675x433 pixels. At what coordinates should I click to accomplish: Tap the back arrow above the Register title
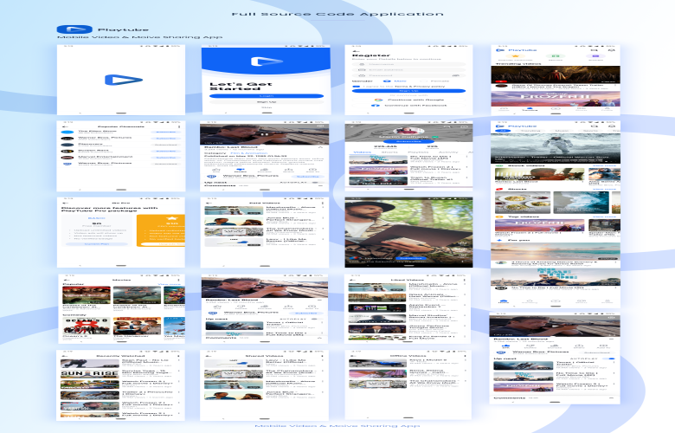[x=354, y=50]
